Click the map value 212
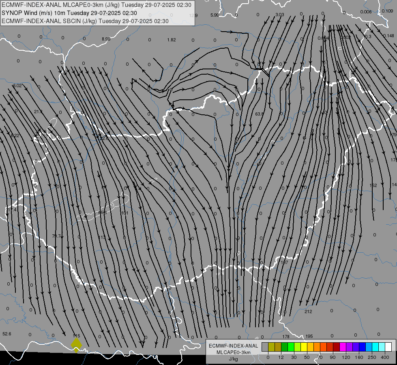Viewport: 397px width, 365px height. (x=308, y=311)
